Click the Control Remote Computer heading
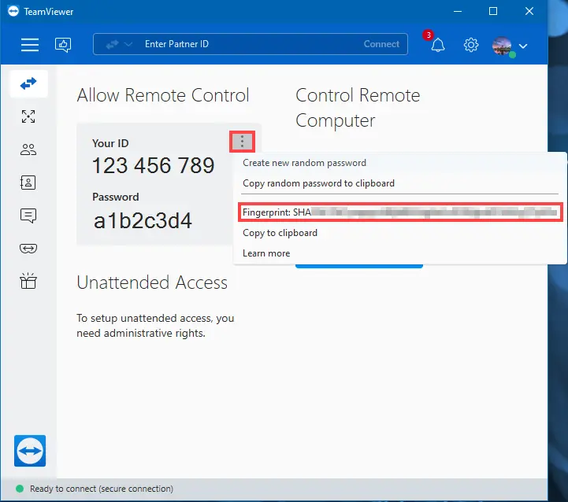The image size is (568, 502). (358, 108)
